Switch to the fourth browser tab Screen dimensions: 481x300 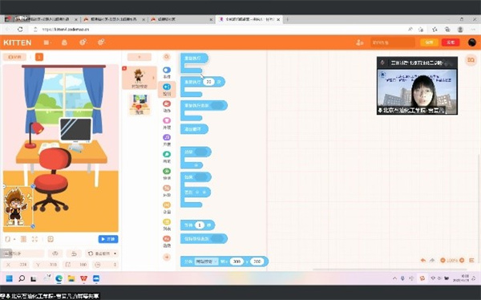click(249, 19)
